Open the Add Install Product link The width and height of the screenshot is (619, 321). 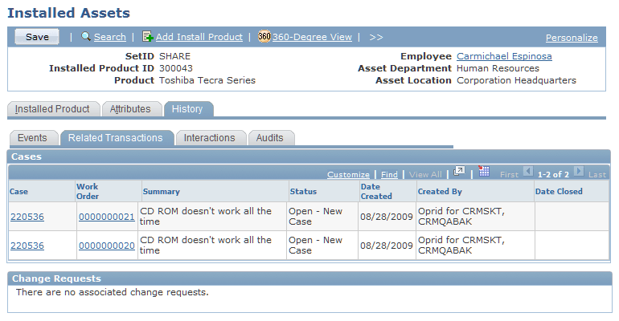tap(199, 37)
